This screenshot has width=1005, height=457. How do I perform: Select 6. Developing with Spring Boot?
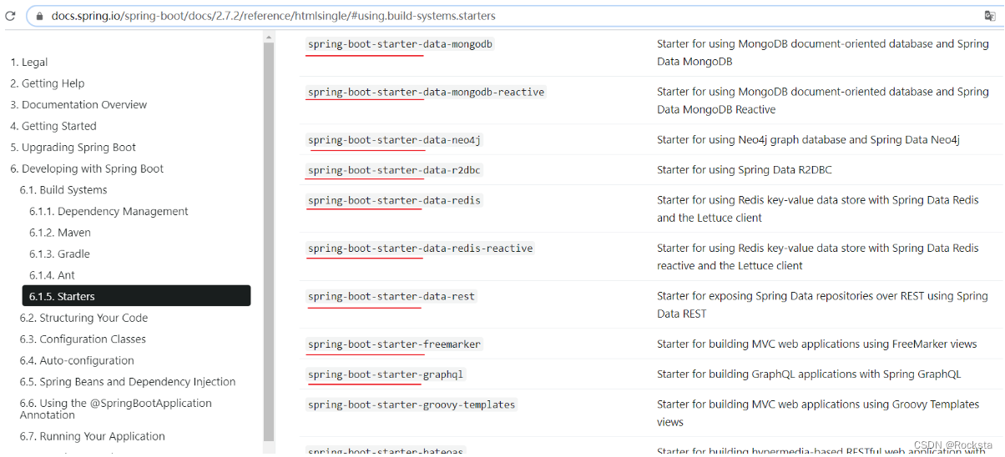(87, 168)
